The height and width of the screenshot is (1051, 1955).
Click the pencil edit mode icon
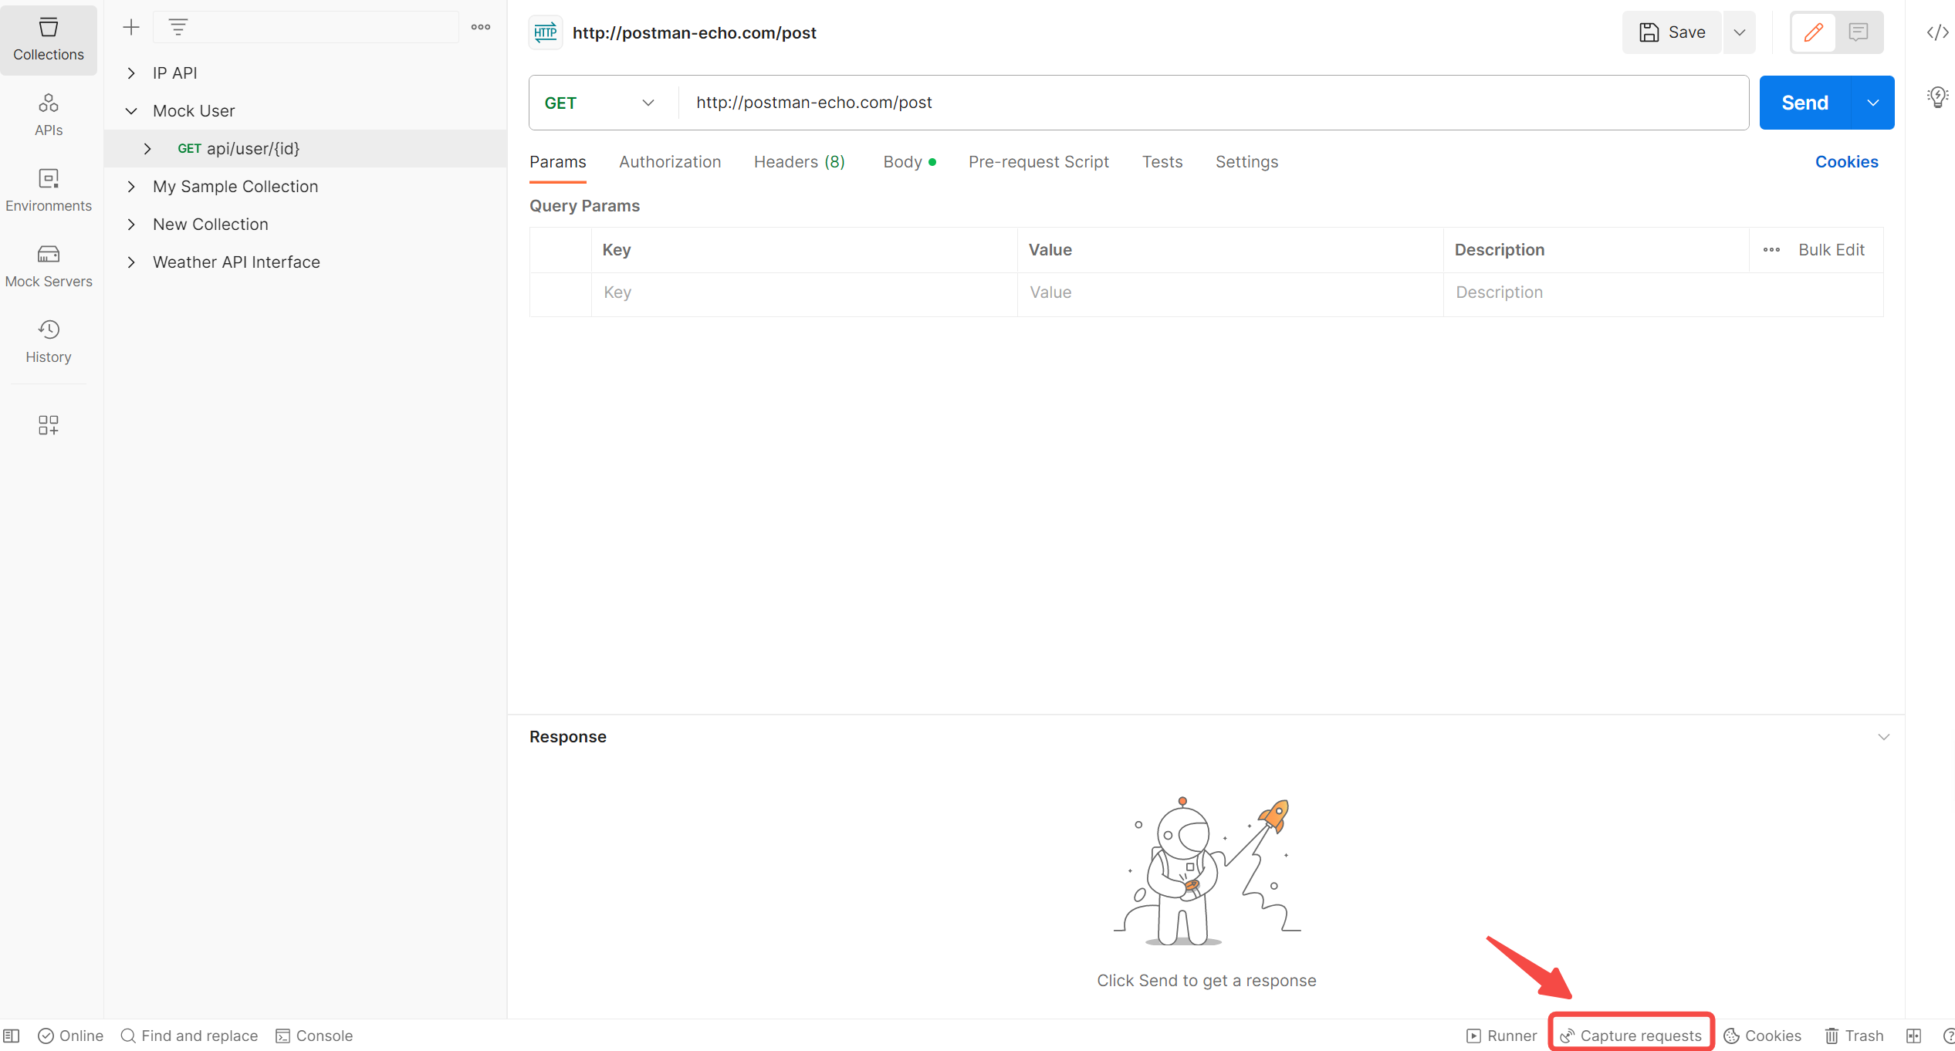click(x=1813, y=32)
